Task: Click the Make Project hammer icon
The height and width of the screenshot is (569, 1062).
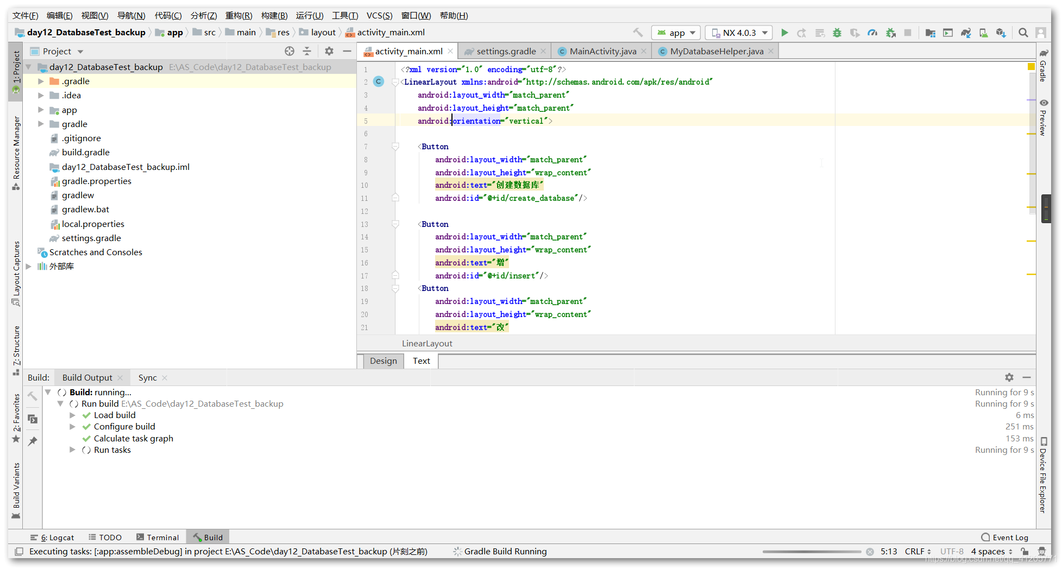Action: 638,33
